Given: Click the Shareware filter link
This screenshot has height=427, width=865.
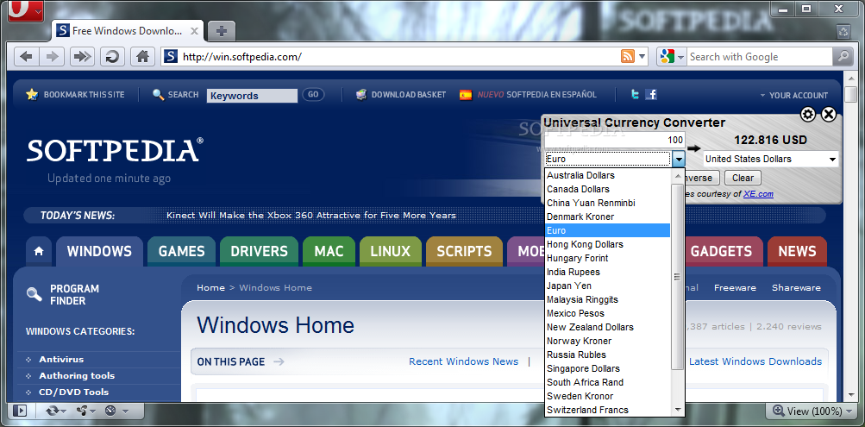Looking at the screenshot, I should coord(796,287).
